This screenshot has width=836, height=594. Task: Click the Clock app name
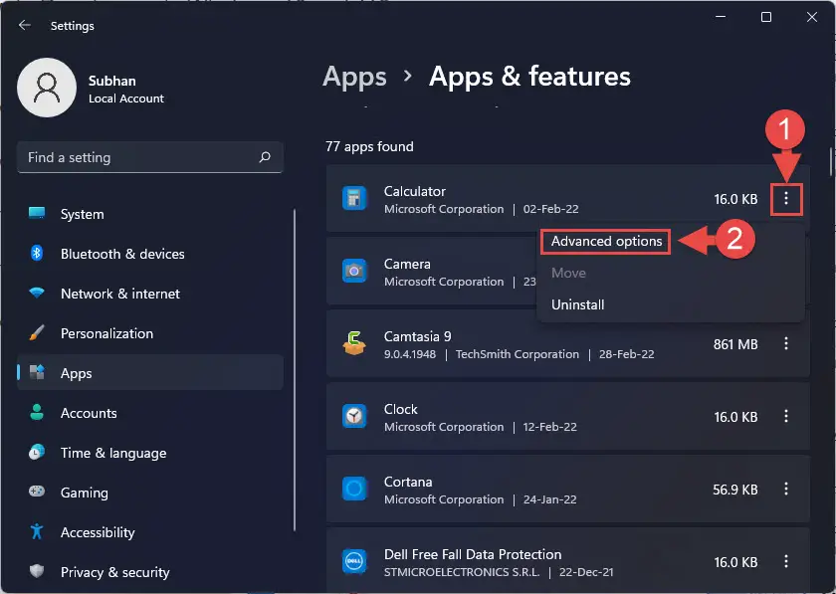(x=400, y=409)
